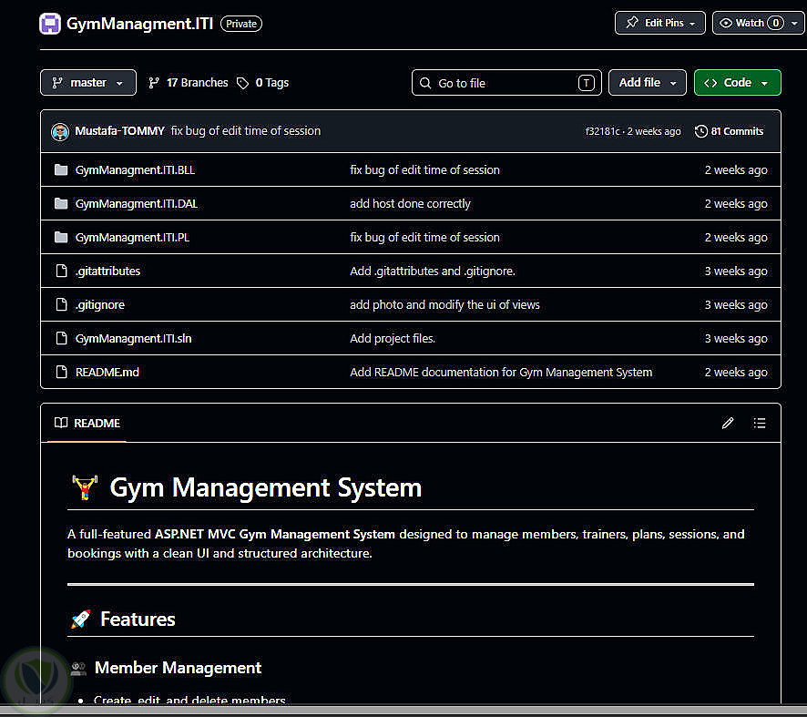This screenshot has width=807, height=717.
Task: Click the pin icon in Edit Pins
Action: [x=631, y=23]
